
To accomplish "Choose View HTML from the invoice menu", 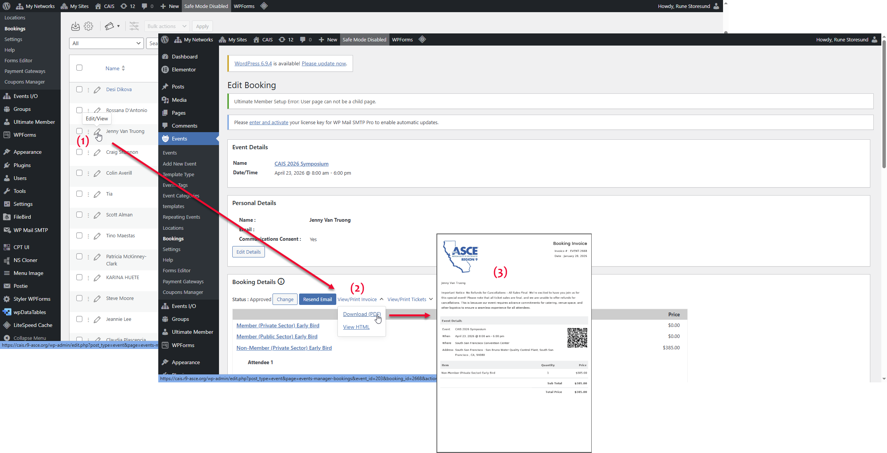I will pyautogui.click(x=356, y=327).
